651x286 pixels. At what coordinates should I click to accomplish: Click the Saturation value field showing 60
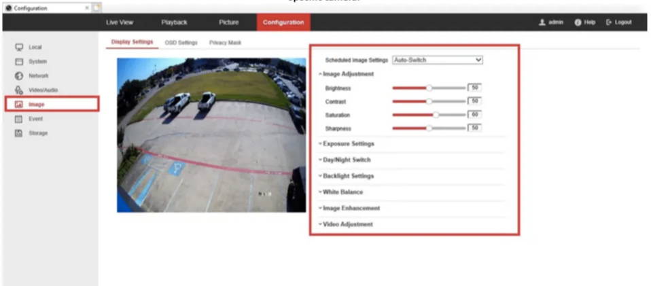475,115
